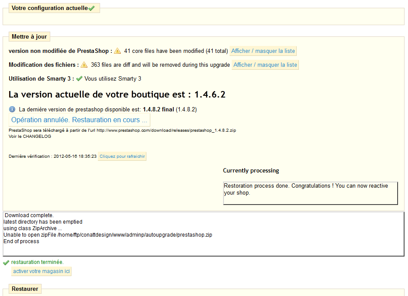Click the using class ZipArchive log line
This screenshot has height=296, width=408.
point(33,228)
